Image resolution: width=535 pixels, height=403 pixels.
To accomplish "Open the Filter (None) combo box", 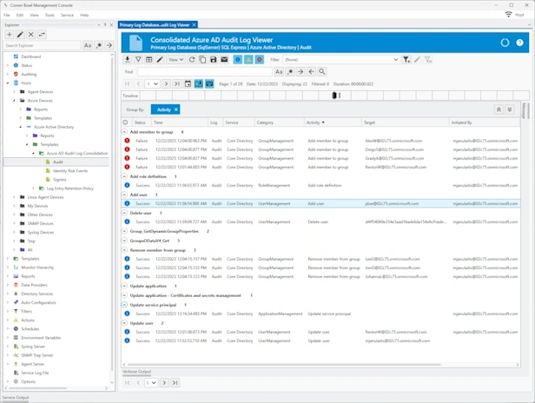I will (341, 60).
